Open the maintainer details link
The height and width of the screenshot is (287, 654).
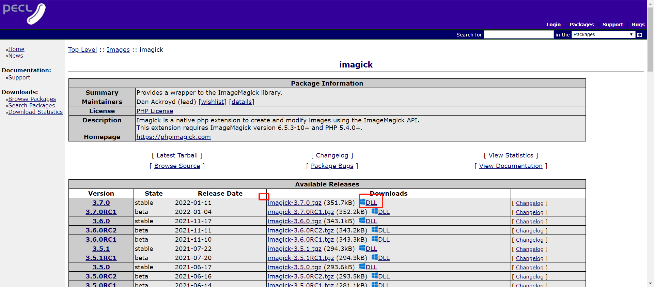pyautogui.click(x=242, y=102)
